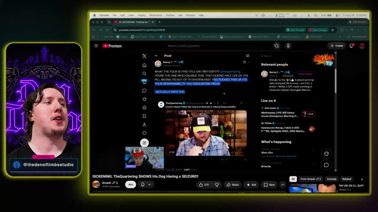Click the X logo in the sidebar
378x212 pixels.
pyautogui.click(x=144, y=56)
